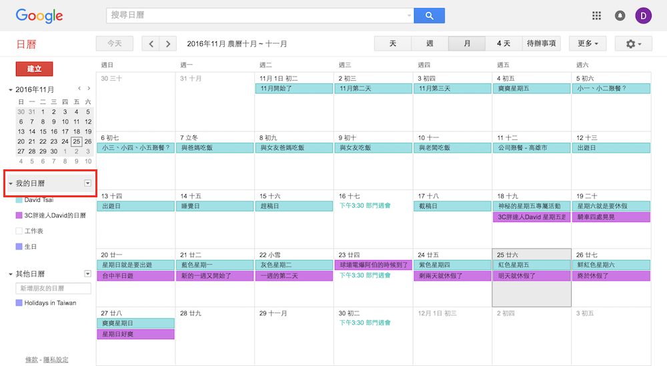The image size is (667, 366).
Task: Click mini calendar next month arrow
Action: (89, 88)
